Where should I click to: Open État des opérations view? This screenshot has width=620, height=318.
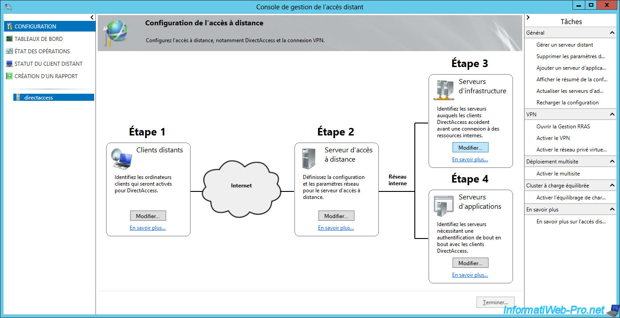(x=42, y=51)
